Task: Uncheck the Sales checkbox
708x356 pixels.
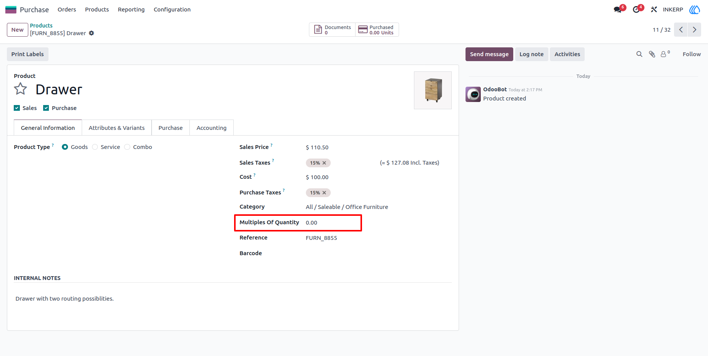Action: 17,108
